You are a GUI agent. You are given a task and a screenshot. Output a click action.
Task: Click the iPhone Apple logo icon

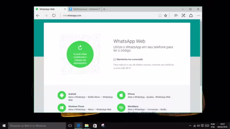[x=121, y=95]
